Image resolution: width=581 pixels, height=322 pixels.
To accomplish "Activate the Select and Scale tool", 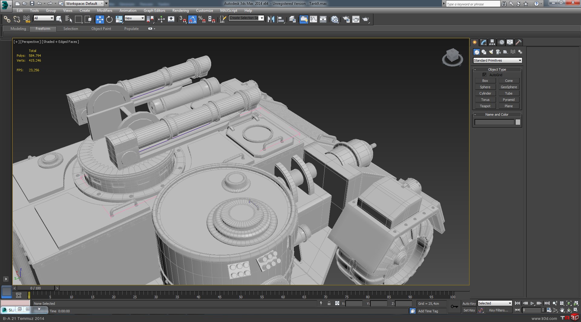I will coord(119,19).
